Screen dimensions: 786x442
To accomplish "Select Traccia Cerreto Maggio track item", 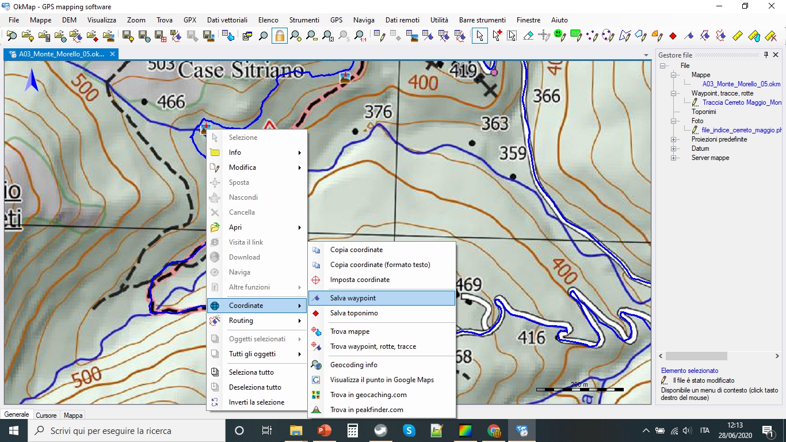I will [x=742, y=102].
